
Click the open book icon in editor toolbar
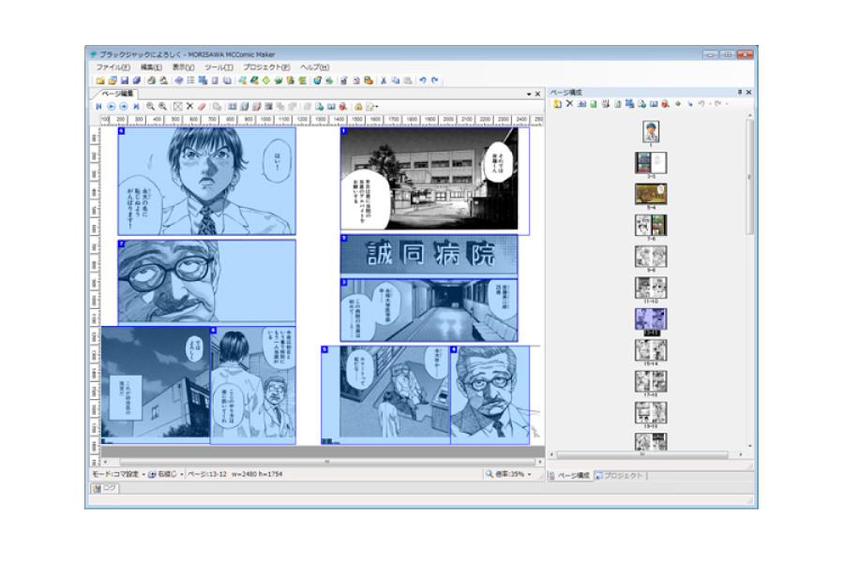click(331, 107)
